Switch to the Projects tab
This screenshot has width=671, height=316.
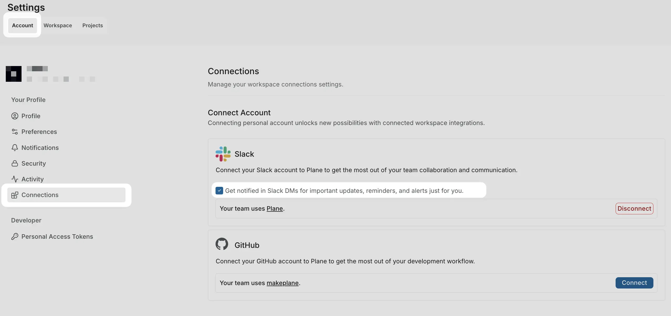pos(92,25)
